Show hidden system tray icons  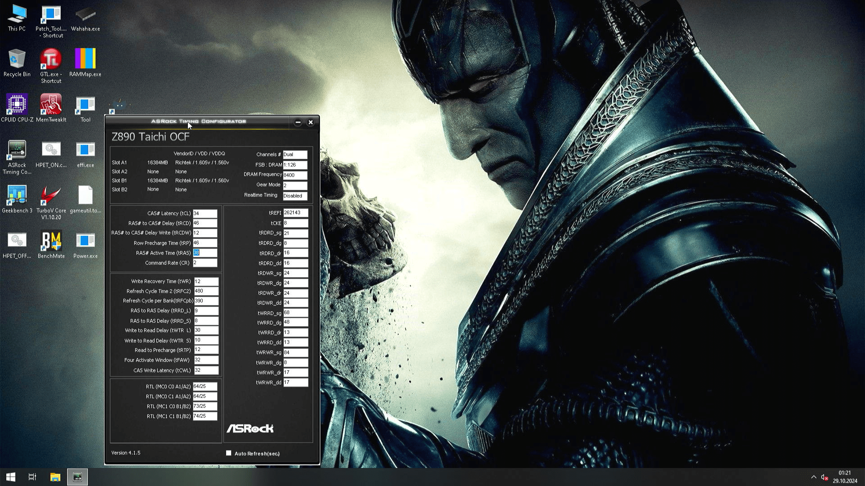(x=814, y=477)
